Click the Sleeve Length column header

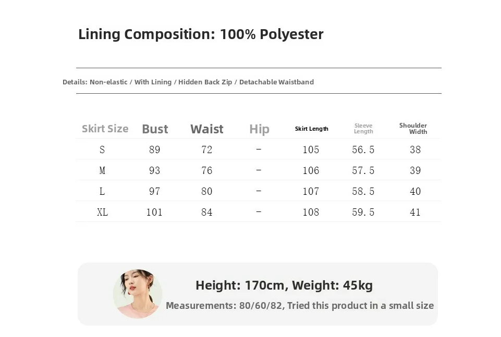(x=363, y=129)
